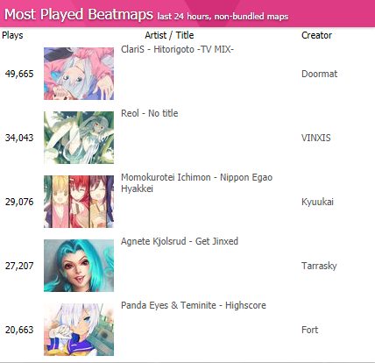Screen dimensions: 375x363
Task: Open the Highscore beatmap thumbnail
Action: (79, 330)
